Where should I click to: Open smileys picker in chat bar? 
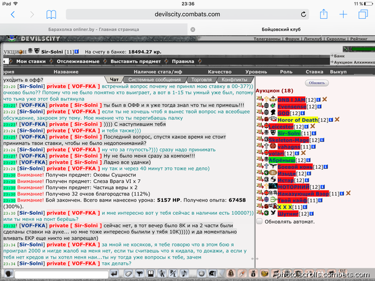point(201,274)
